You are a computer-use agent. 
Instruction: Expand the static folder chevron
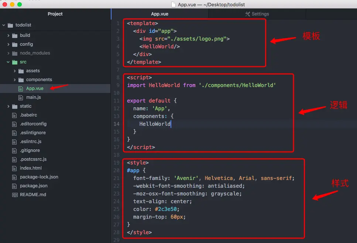(8, 107)
